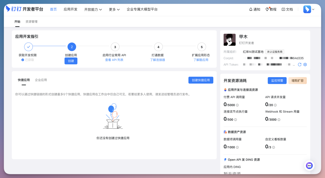Open the 应用开发 menu item
The image size is (325, 178).
point(70,9)
